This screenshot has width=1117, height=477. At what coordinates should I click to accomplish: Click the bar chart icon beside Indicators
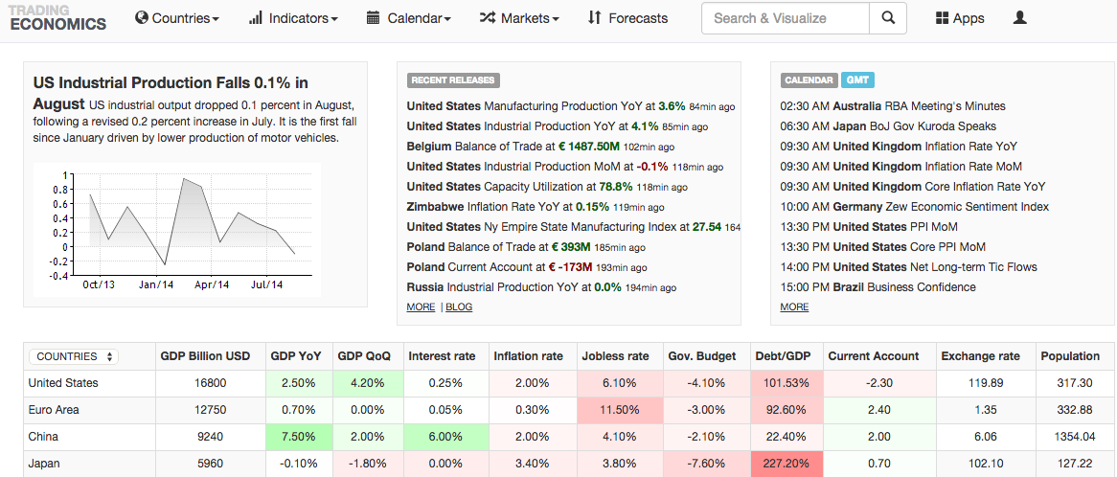coord(256,18)
